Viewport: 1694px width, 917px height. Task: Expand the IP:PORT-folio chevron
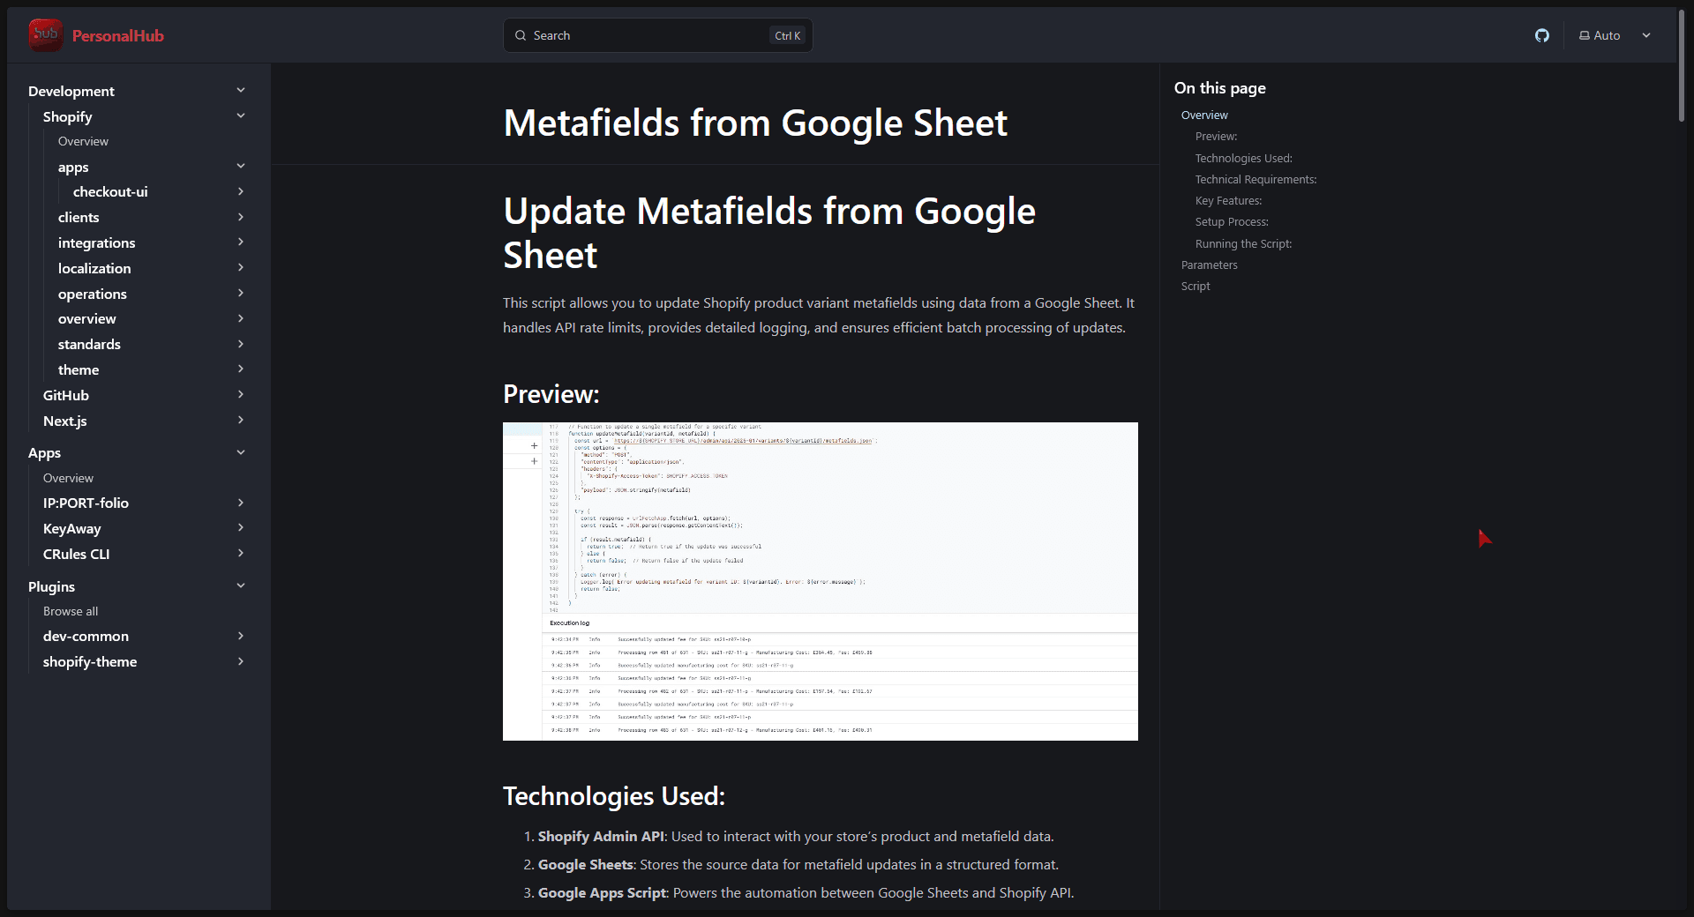(241, 503)
